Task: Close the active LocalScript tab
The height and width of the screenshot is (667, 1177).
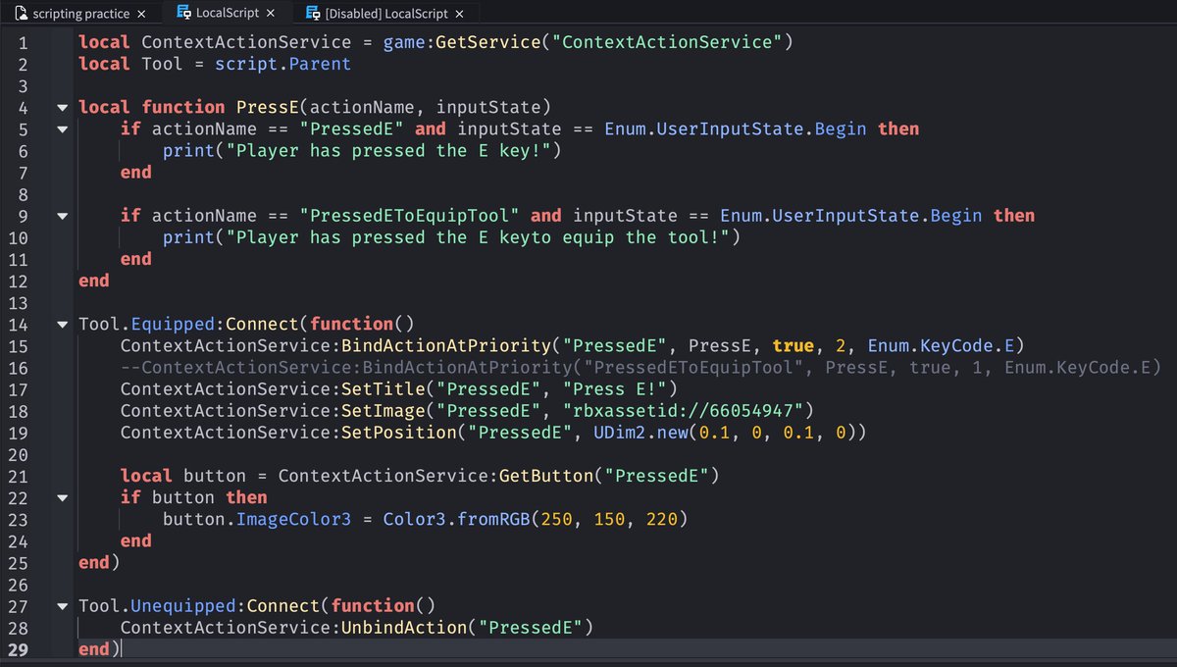Action: (272, 14)
